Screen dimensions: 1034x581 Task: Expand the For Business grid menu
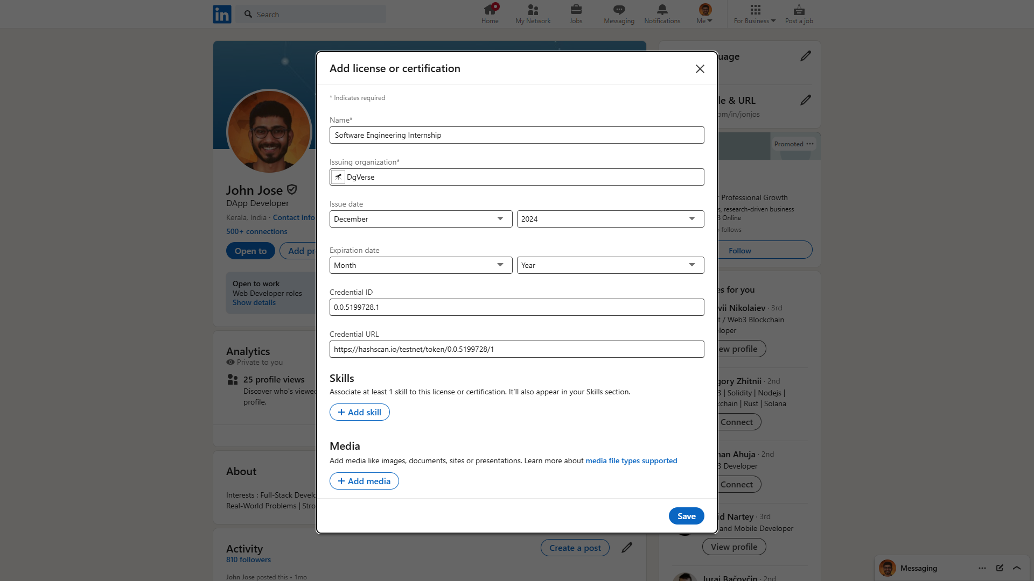coord(754,14)
